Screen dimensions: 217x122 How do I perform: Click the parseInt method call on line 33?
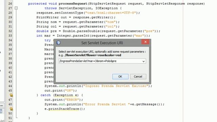(81, 36)
